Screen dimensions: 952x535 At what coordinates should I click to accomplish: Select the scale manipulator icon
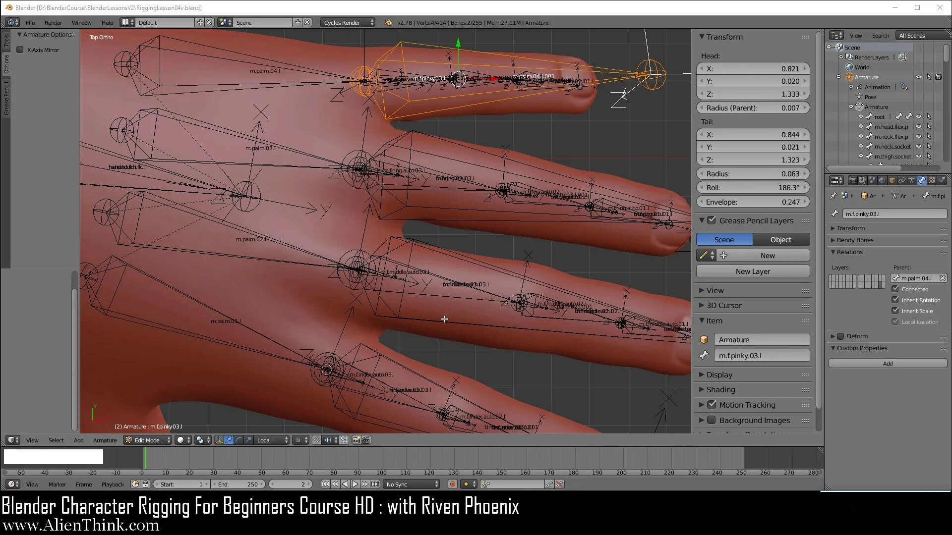tap(248, 440)
